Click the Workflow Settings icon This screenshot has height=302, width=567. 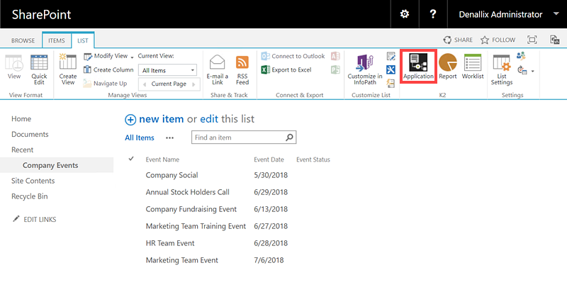coord(522,69)
